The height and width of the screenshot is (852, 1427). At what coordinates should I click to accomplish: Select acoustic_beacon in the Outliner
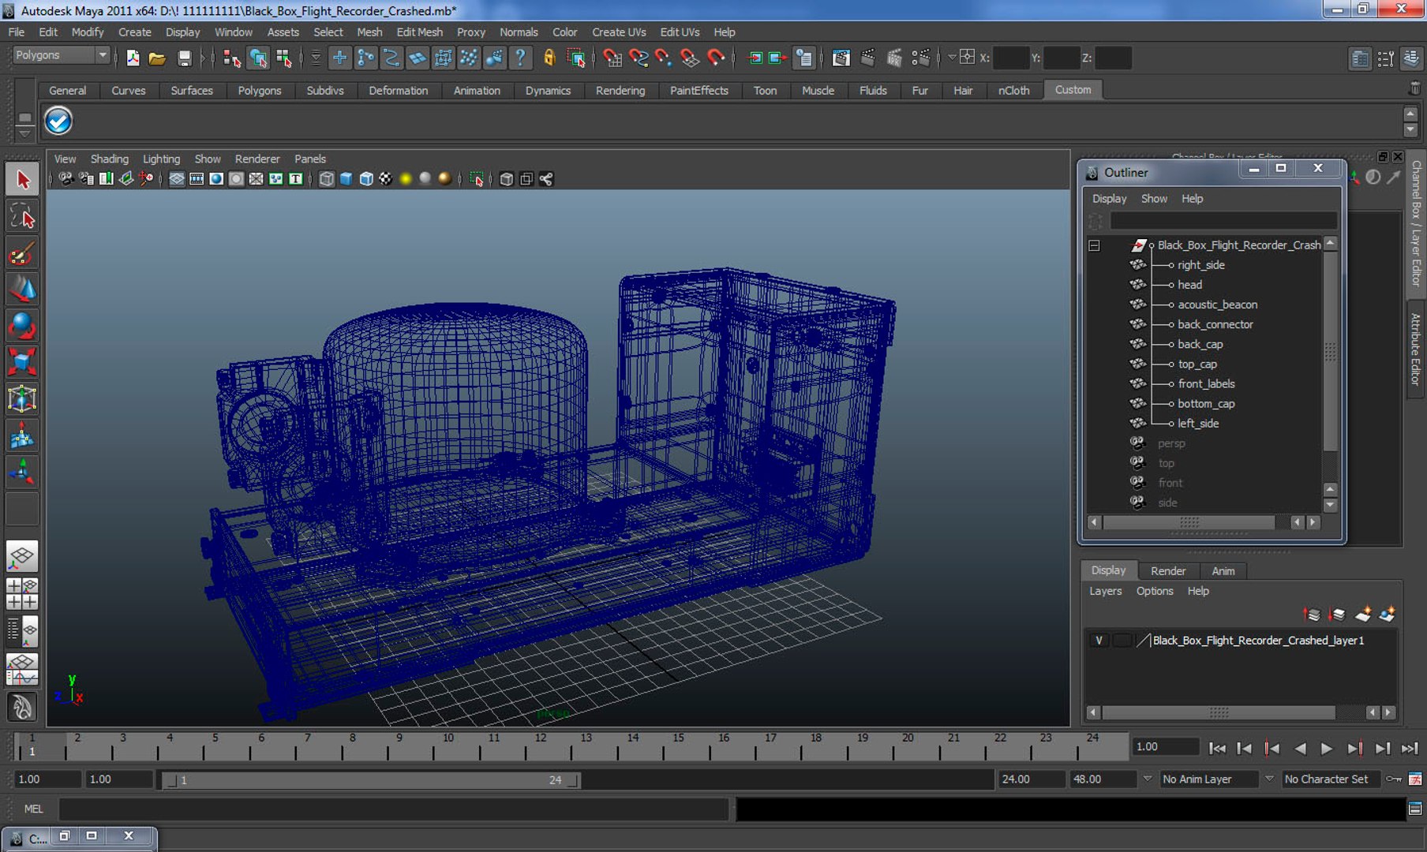pos(1217,305)
